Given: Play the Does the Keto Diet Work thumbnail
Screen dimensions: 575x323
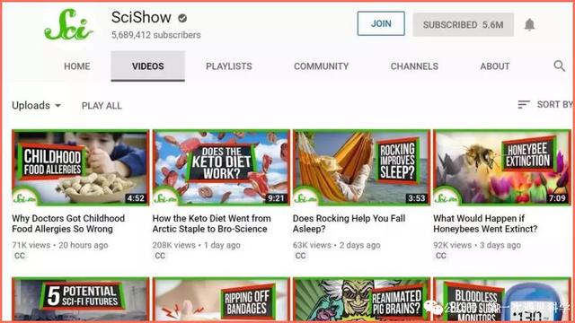Looking at the screenshot, I should [221, 168].
